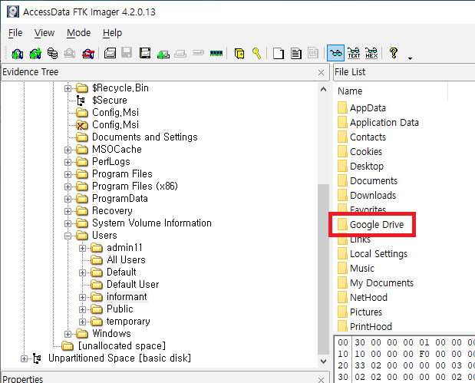This screenshot has height=383, width=475.
Task: Toggle the view files as HEX icon
Action: 371,53
